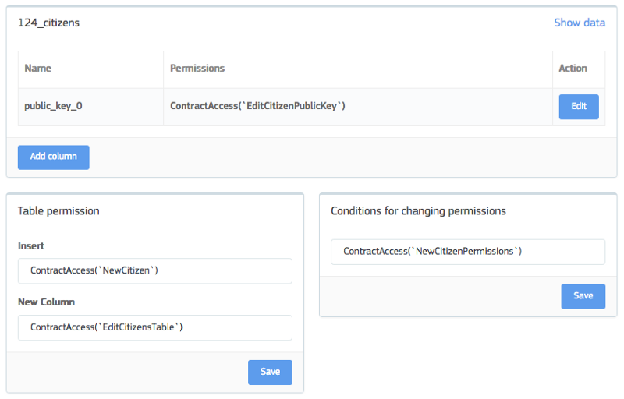Open the Show data link
624x399 pixels.
tap(579, 23)
